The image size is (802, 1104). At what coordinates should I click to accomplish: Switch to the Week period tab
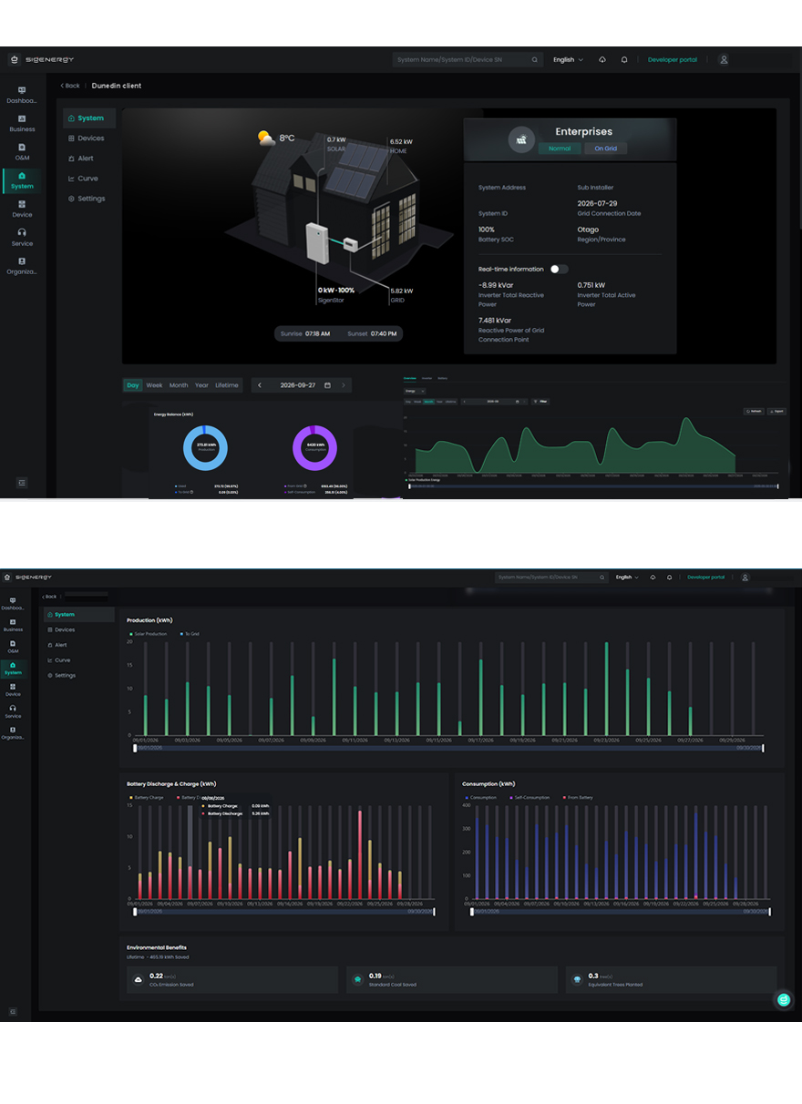155,385
